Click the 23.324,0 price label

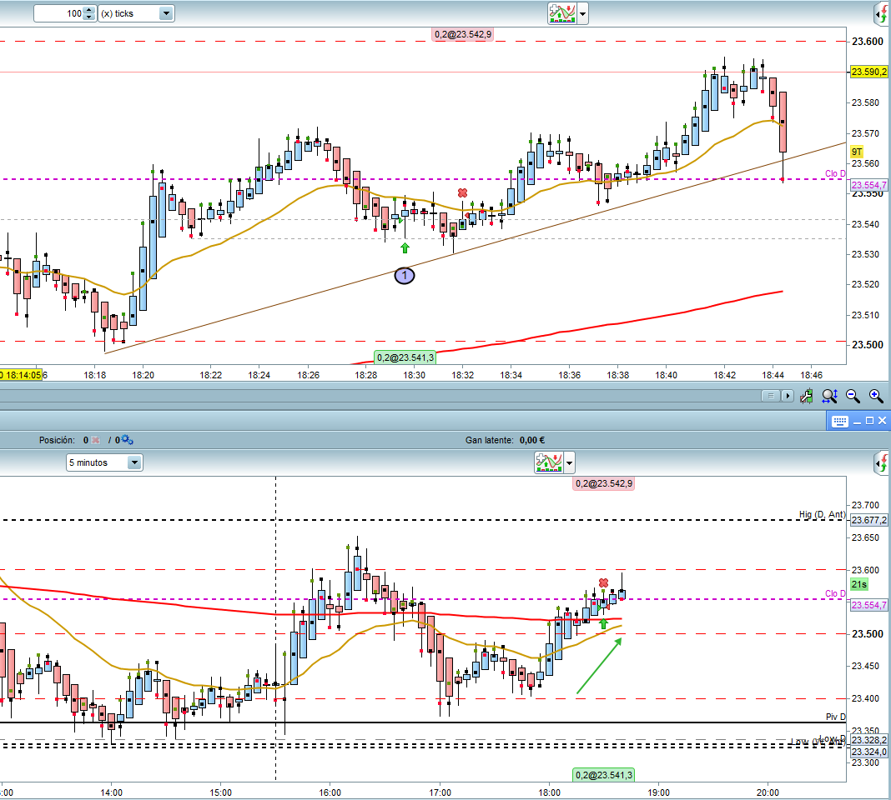click(x=868, y=752)
